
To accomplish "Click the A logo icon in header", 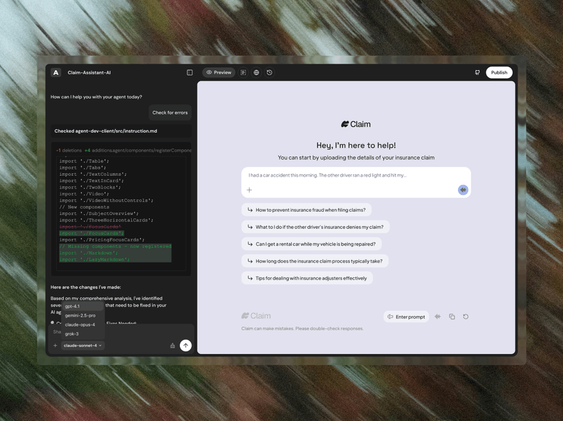I will [x=56, y=72].
